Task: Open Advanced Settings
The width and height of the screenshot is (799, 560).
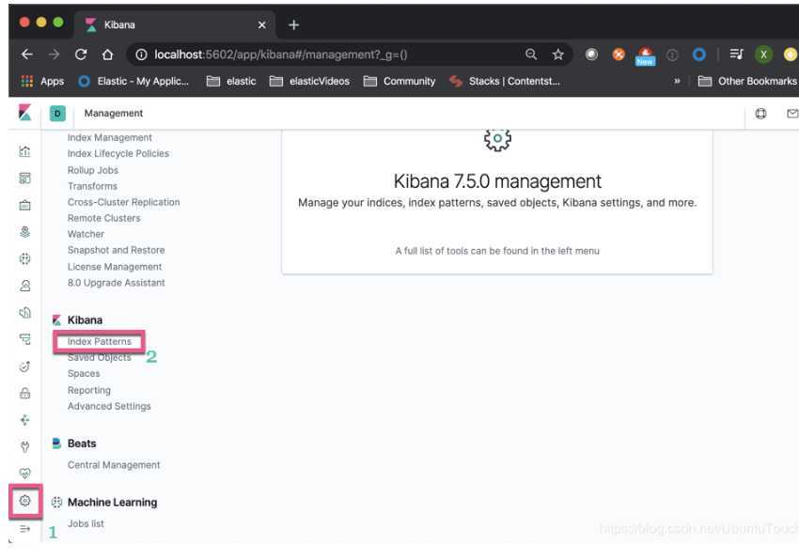Action: tap(109, 406)
